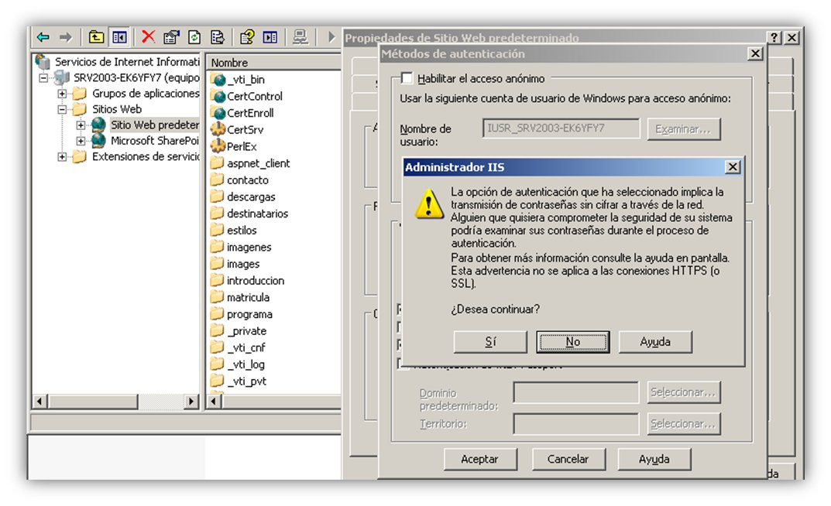Click the Up one level folder icon

[x=96, y=37]
